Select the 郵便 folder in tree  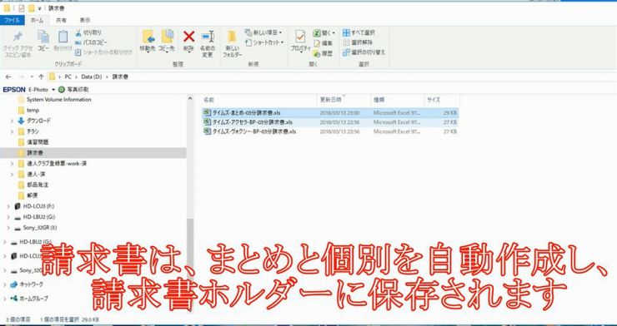pyautogui.click(x=28, y=195)
